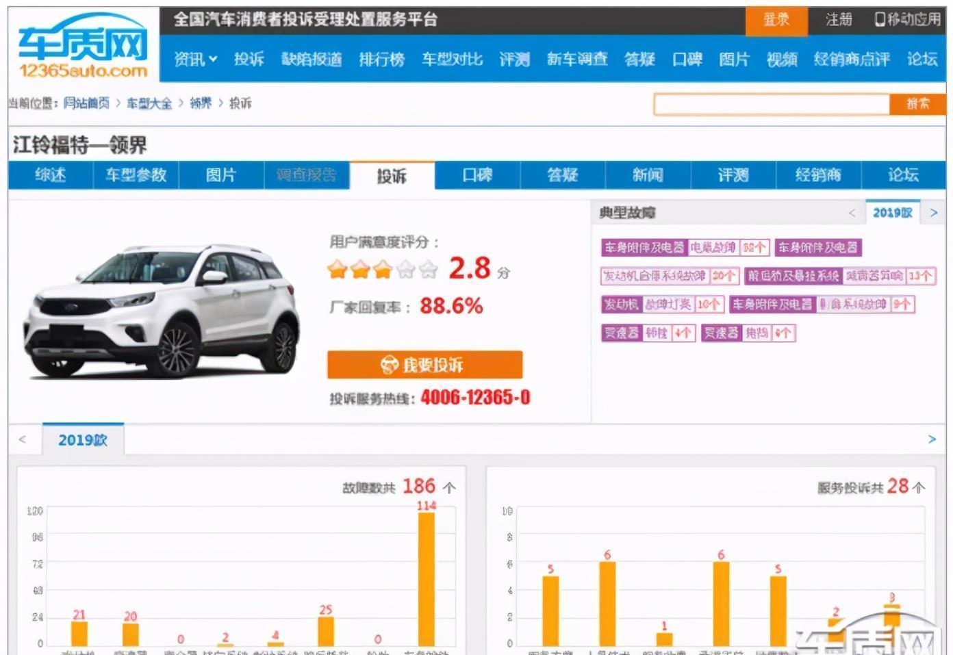
Task: Click 车身附件及电器 电瓶故障 fault tag
Action: point(685,247)
